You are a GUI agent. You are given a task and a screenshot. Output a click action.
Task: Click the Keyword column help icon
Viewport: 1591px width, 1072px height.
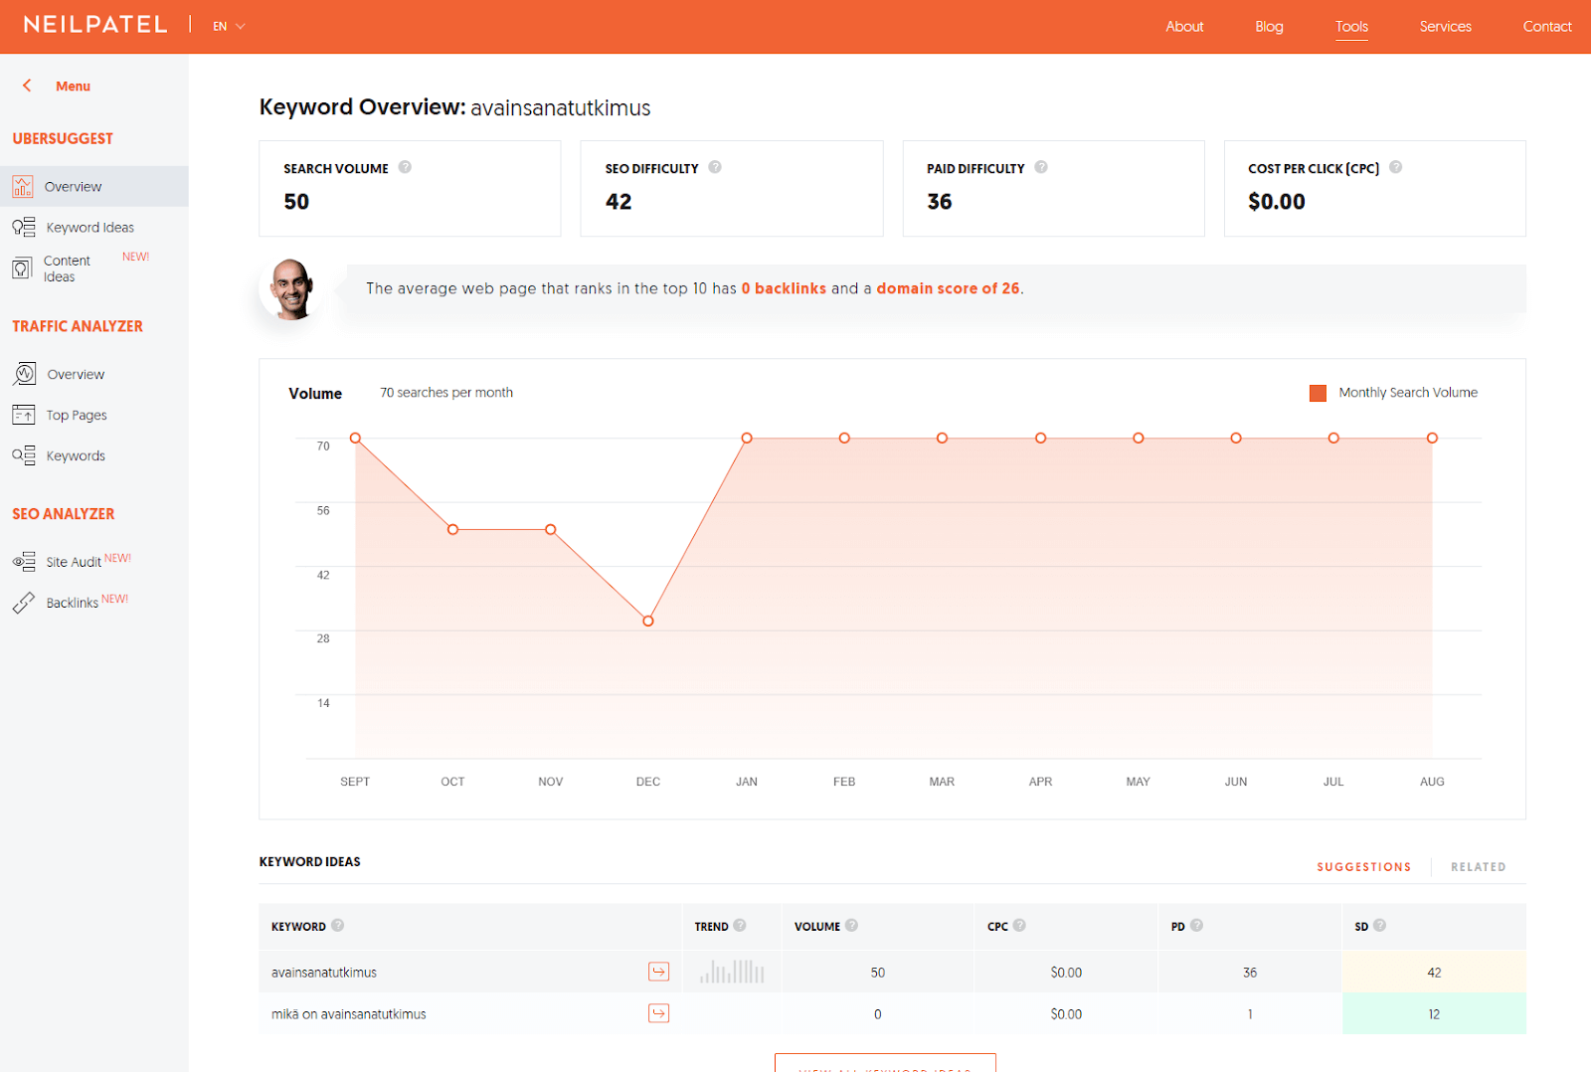(338, 925)
